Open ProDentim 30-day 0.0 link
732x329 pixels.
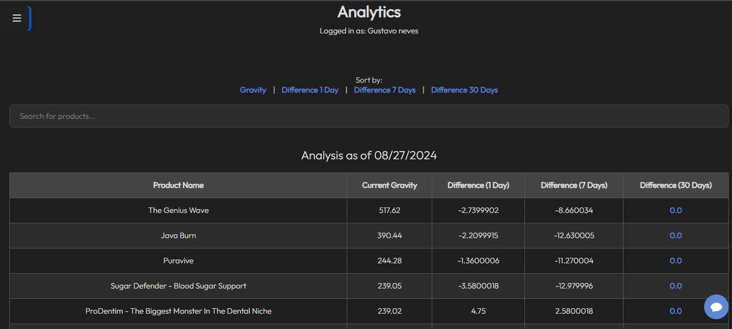pyautogui.click(x=676, y=311)
